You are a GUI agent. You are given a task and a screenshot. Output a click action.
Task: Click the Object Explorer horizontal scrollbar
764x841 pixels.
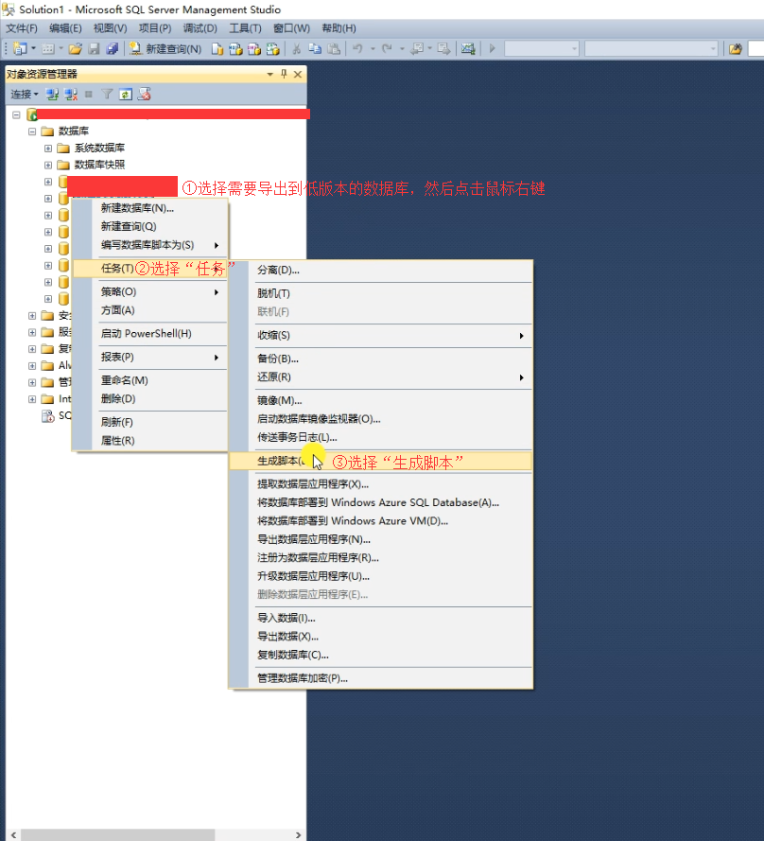(156, 835)
